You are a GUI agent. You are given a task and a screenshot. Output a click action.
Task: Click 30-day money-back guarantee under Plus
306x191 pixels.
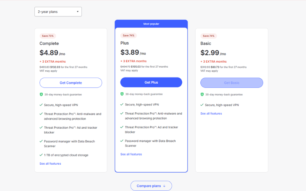tap(144, 94)
